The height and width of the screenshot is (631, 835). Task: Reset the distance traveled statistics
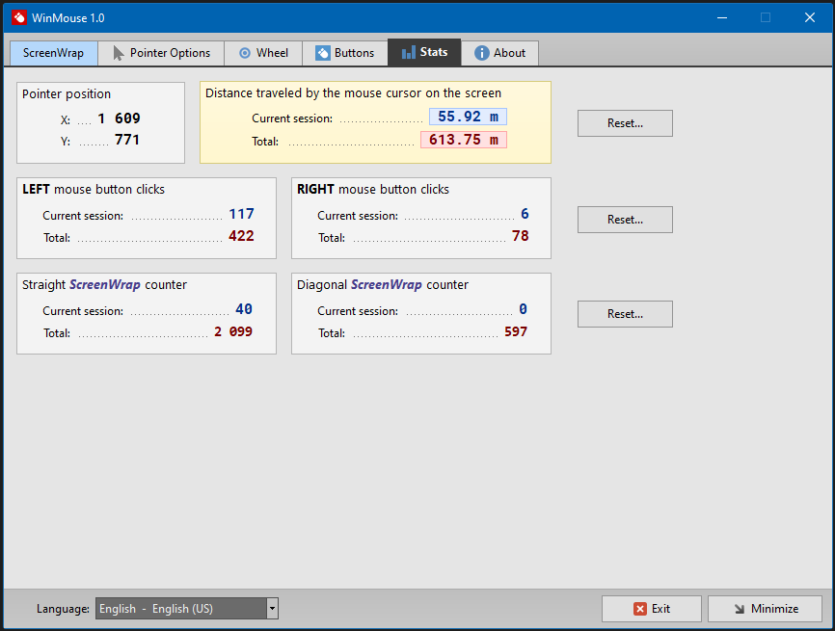click(625, 123)
